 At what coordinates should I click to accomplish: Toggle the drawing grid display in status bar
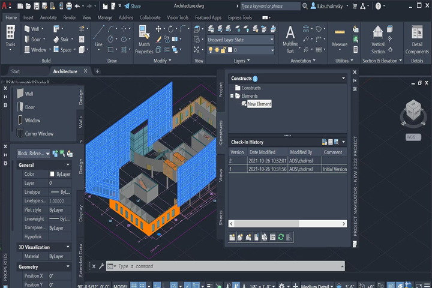133,286
